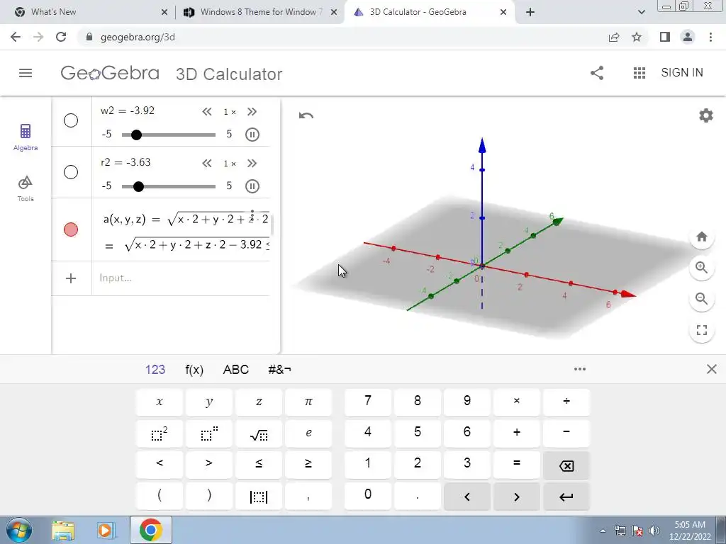Screen dimensions: 726x544
Task: Move cursor right with arrow key
Action: [x=517, y=497]
